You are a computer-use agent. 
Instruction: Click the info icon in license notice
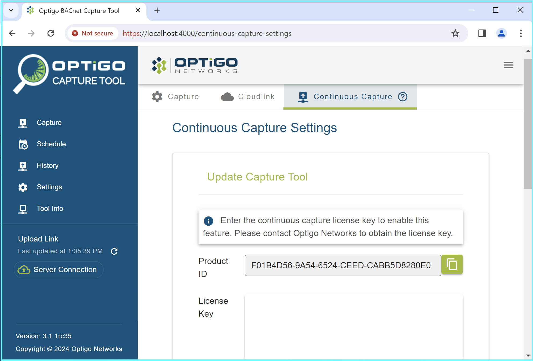point(208,221)
